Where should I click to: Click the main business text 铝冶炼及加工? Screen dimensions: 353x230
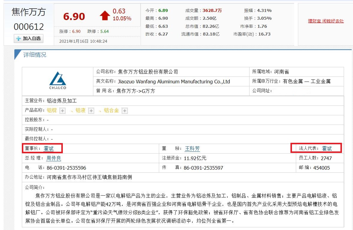point(62,101)
